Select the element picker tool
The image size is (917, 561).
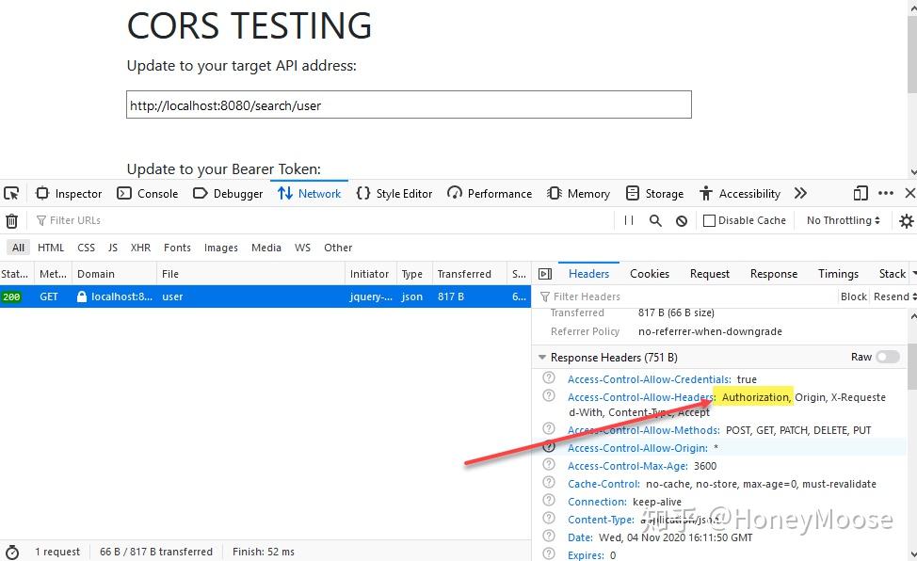point(11,193)
